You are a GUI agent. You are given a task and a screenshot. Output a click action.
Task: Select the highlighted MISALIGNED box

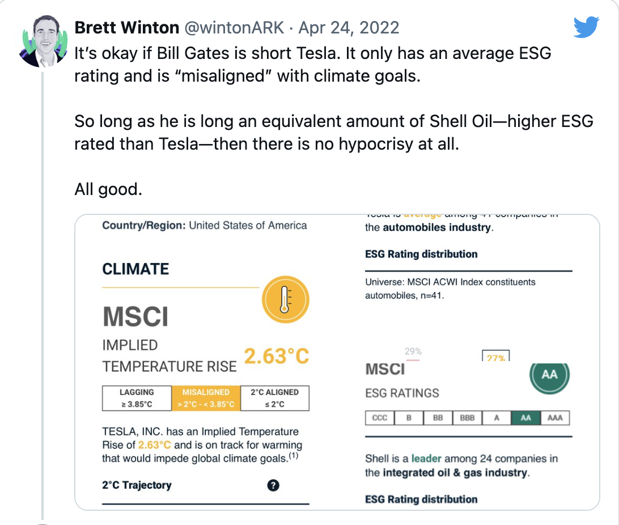pyautogui.click(x=206, y=398)
